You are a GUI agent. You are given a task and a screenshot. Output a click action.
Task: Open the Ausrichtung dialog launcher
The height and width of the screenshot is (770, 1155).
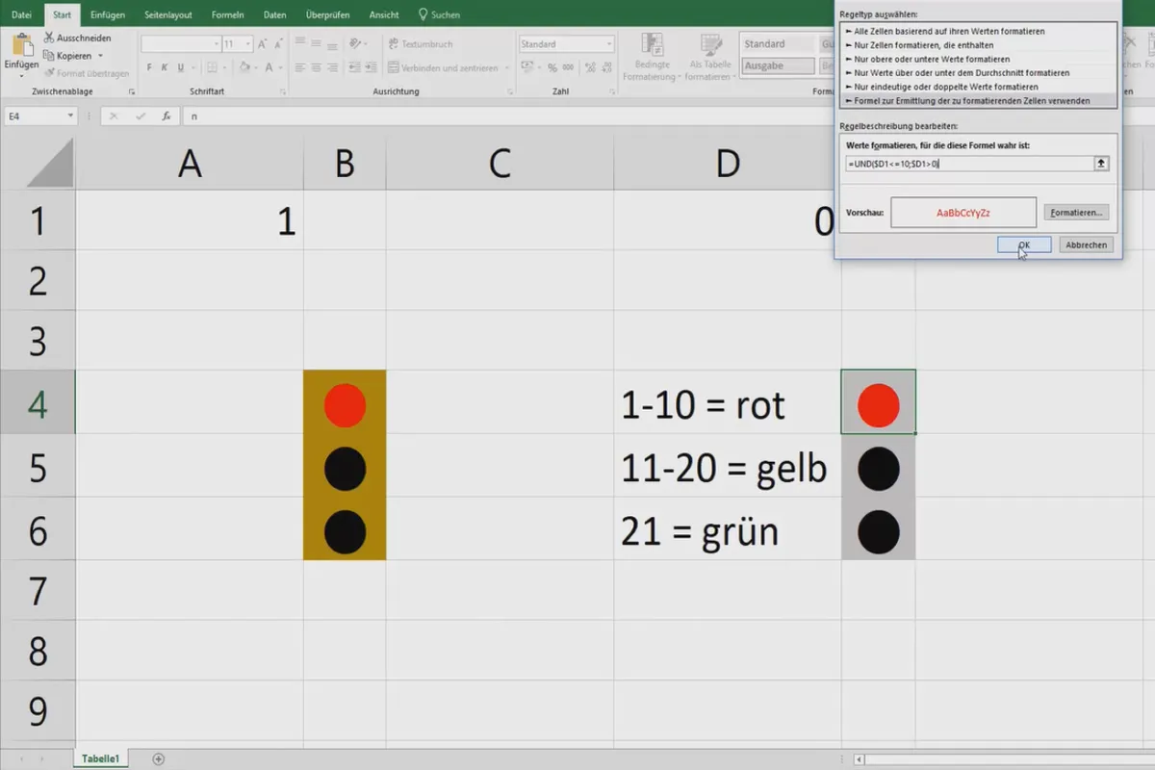pos(509,92)
